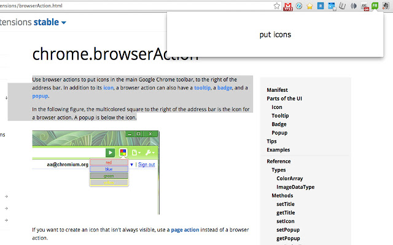This screenshot has height=245, width=393.
Task: Open the Gmail checker extension with red badge
Action: pos(288,7)
